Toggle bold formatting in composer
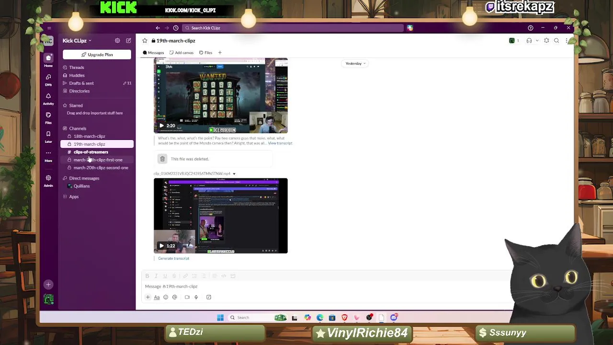Screen dimensions: 613x345 [147, 276]
